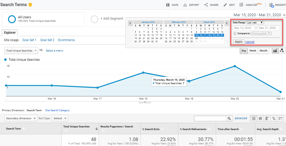Open the Total Unique Searches metric dropdown

pyautogui.click(x=21, y=51)
